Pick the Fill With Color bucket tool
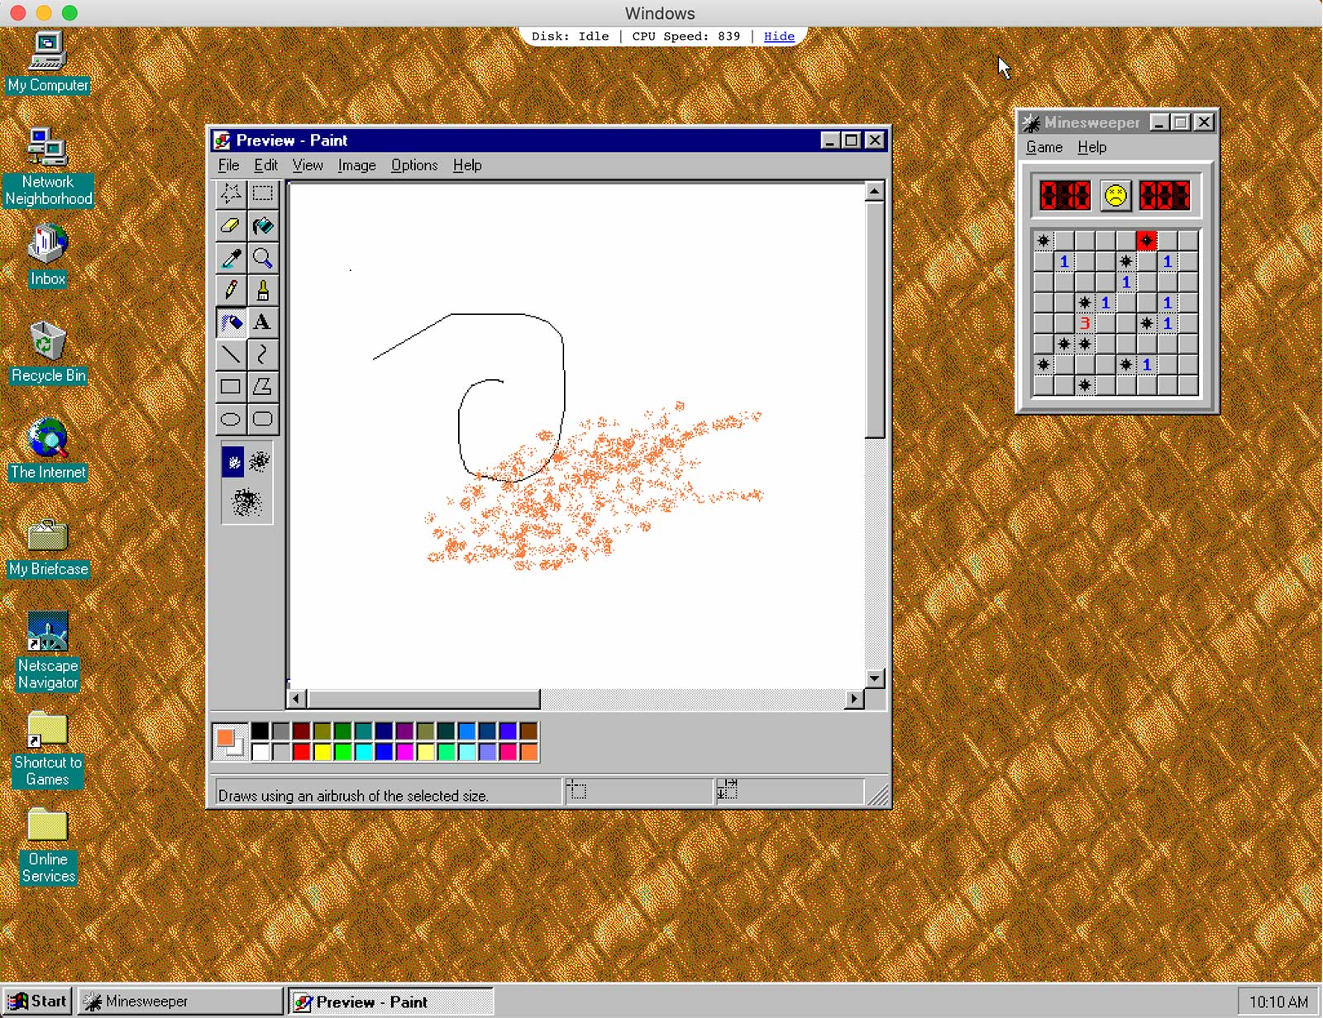 (263, 226)
